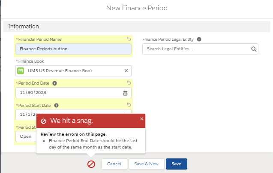Show help info for Period Start Date

coord(56,105)
